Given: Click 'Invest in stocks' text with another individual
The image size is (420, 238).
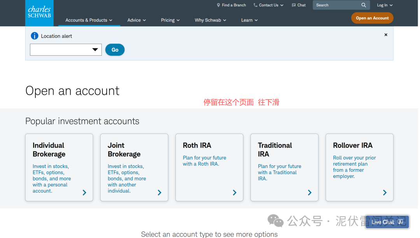Looking at the screenshot, I should point(127,178).
